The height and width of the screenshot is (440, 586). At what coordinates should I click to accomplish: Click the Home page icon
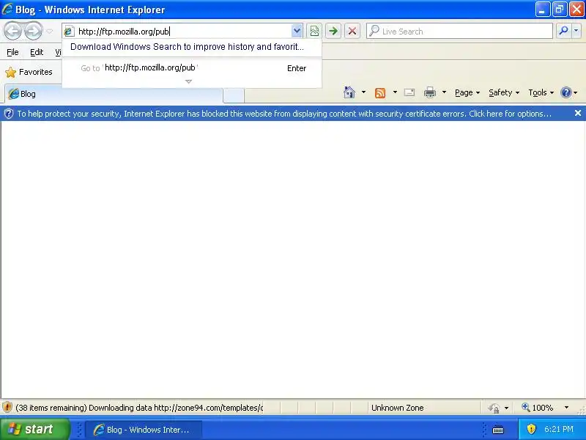349,92
